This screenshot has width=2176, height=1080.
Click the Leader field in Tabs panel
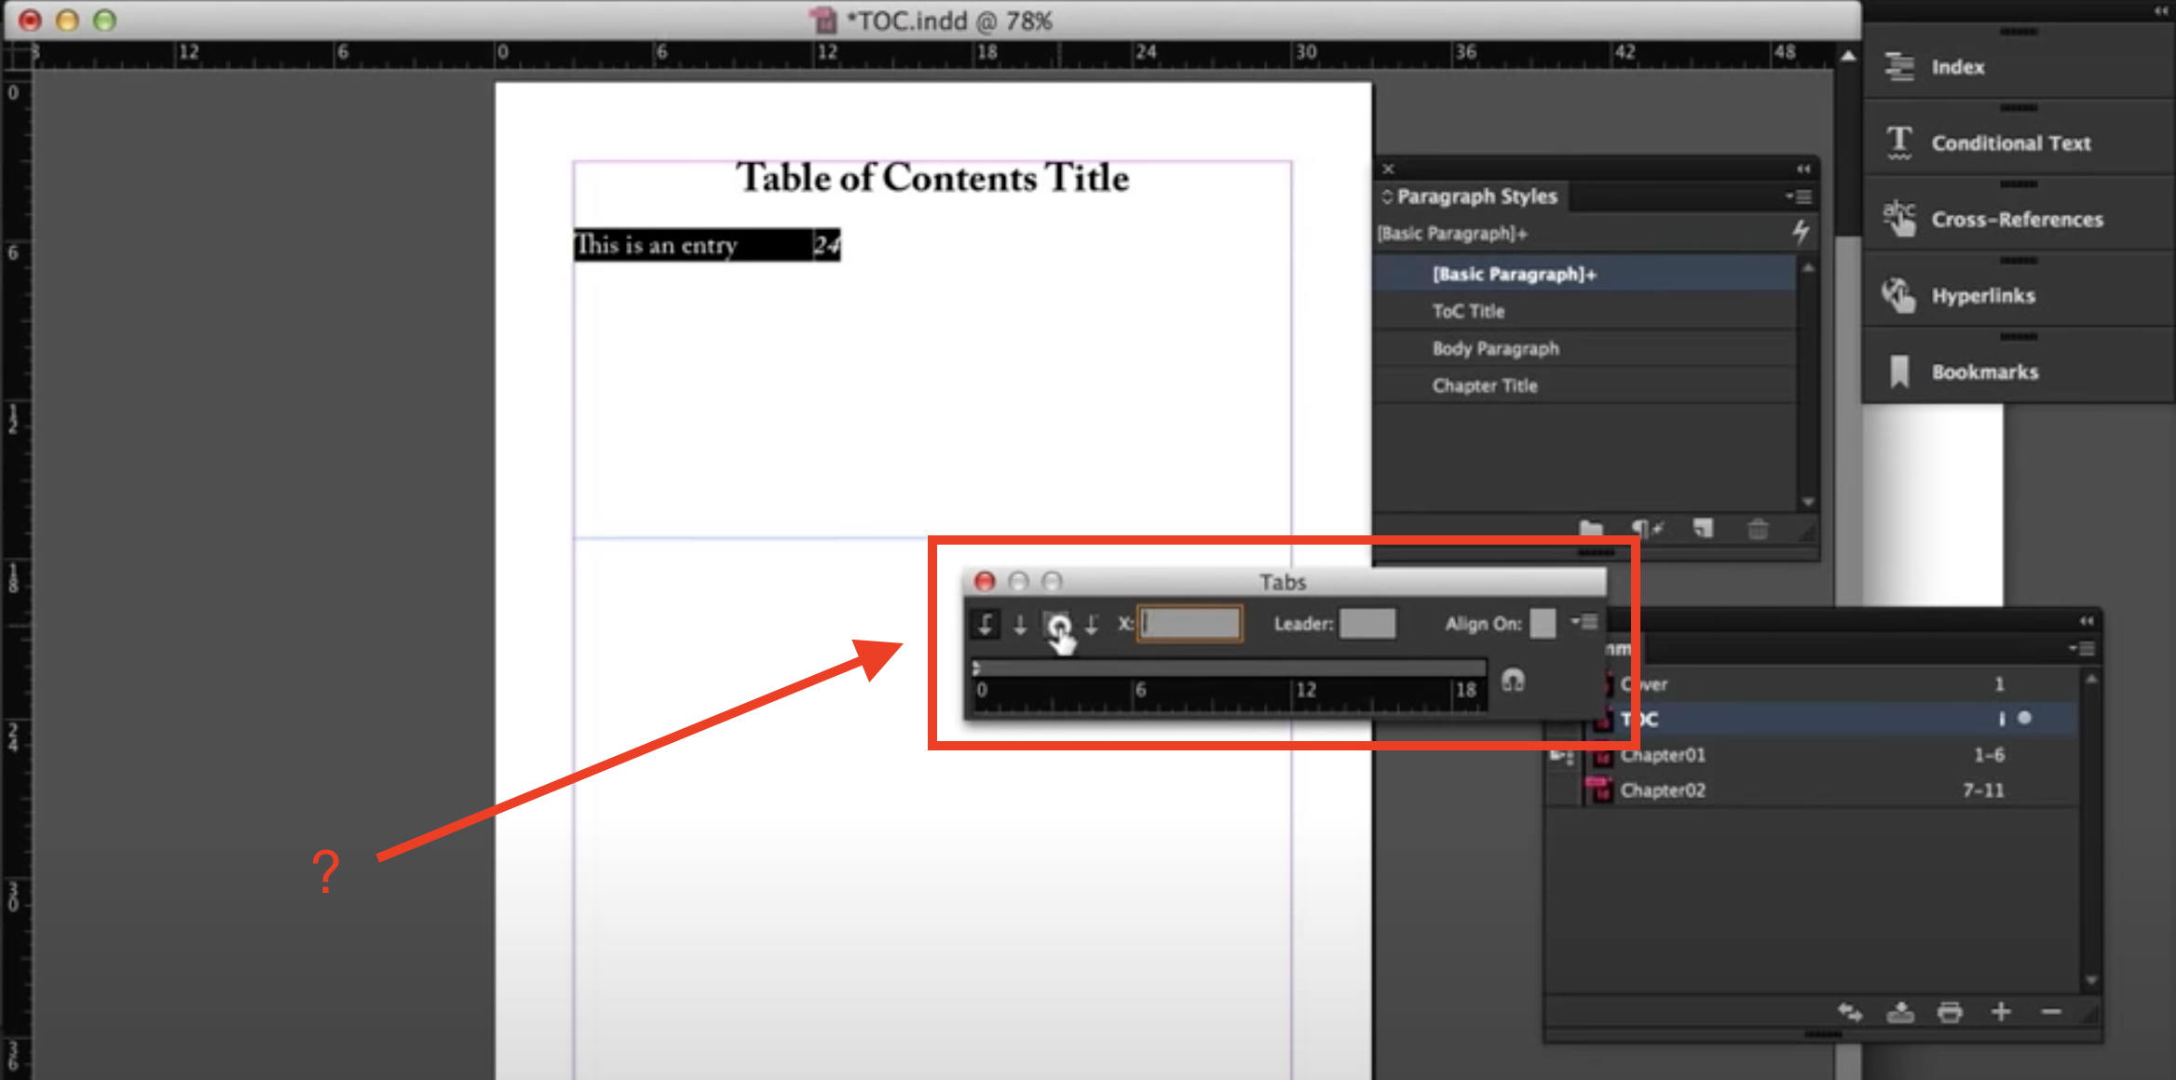(x=1366, y=624)
